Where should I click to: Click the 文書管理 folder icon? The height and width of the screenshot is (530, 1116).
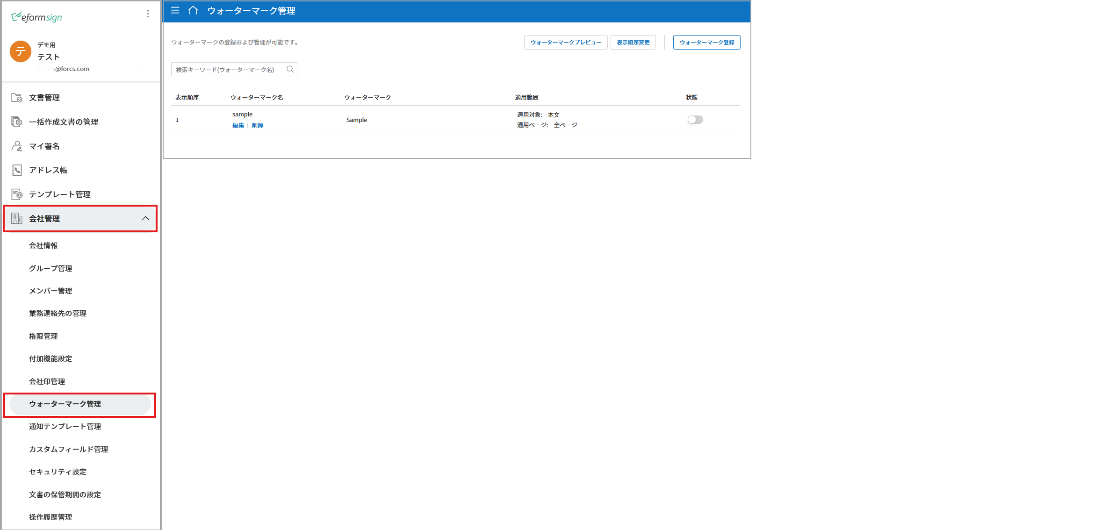17,98
